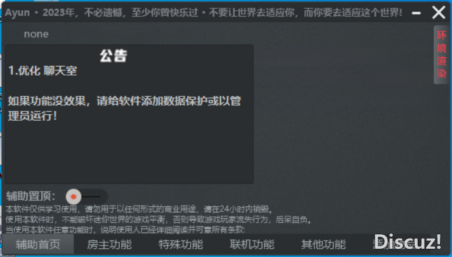This screenshot has width=452, height=257.
Task: Click the 如果功能没效果 notice text
Action: point(124,109)
